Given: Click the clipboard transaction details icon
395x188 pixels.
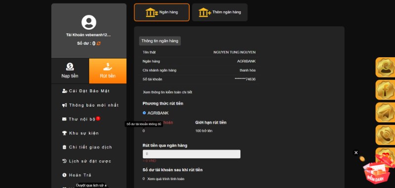Looking at the screenshot, I should 64,147.
